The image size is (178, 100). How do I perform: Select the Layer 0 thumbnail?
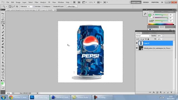[x=141, y=43]
